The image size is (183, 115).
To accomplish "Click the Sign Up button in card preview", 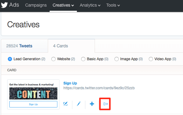I will point(33,104).
